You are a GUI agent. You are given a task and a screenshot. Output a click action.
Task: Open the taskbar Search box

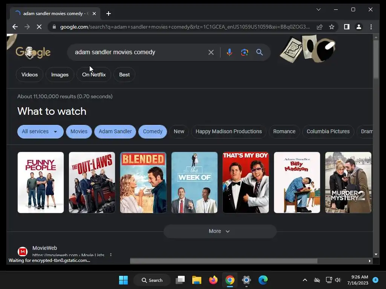152,280
